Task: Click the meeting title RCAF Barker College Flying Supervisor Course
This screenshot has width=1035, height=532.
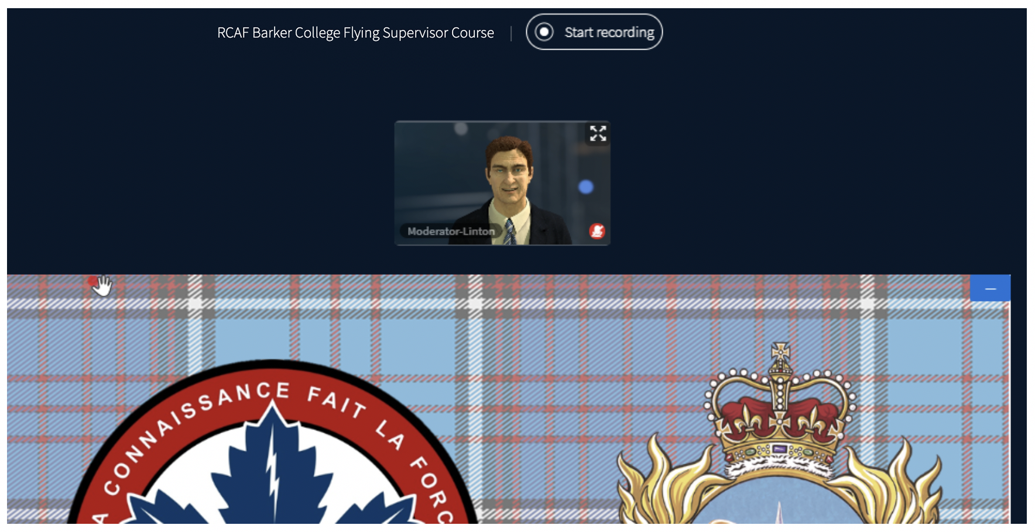Action: coord(355,33)
